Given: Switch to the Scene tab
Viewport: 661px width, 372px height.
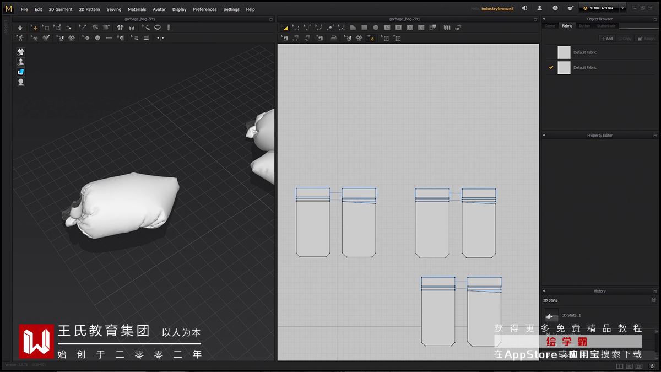Looking at the screenshot, I should (550, 26).
